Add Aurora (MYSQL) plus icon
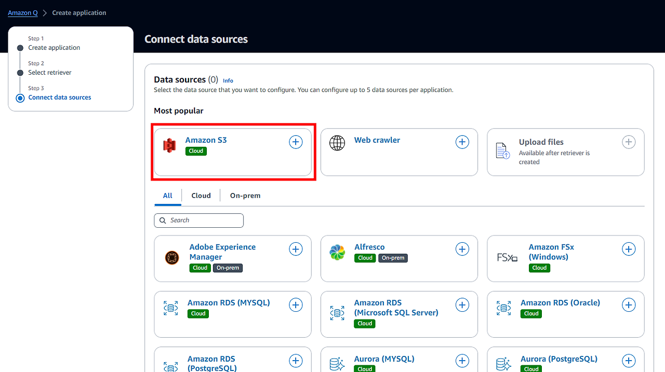The height and width of the screenshot is (372, 665). [462, 361]
